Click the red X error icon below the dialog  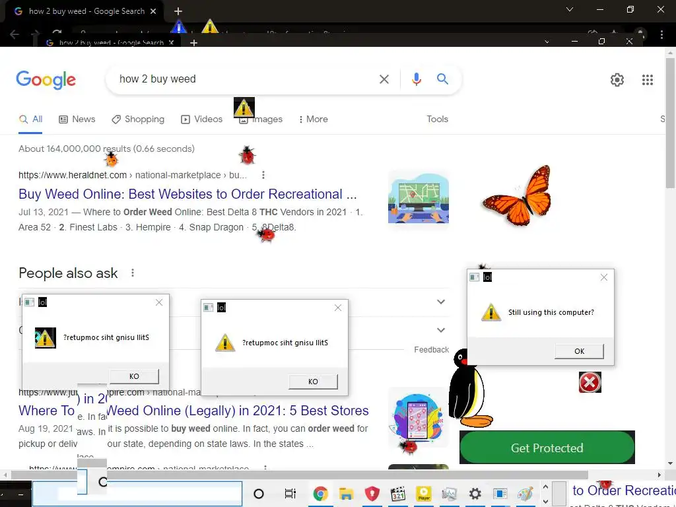[x=590, y=382]
